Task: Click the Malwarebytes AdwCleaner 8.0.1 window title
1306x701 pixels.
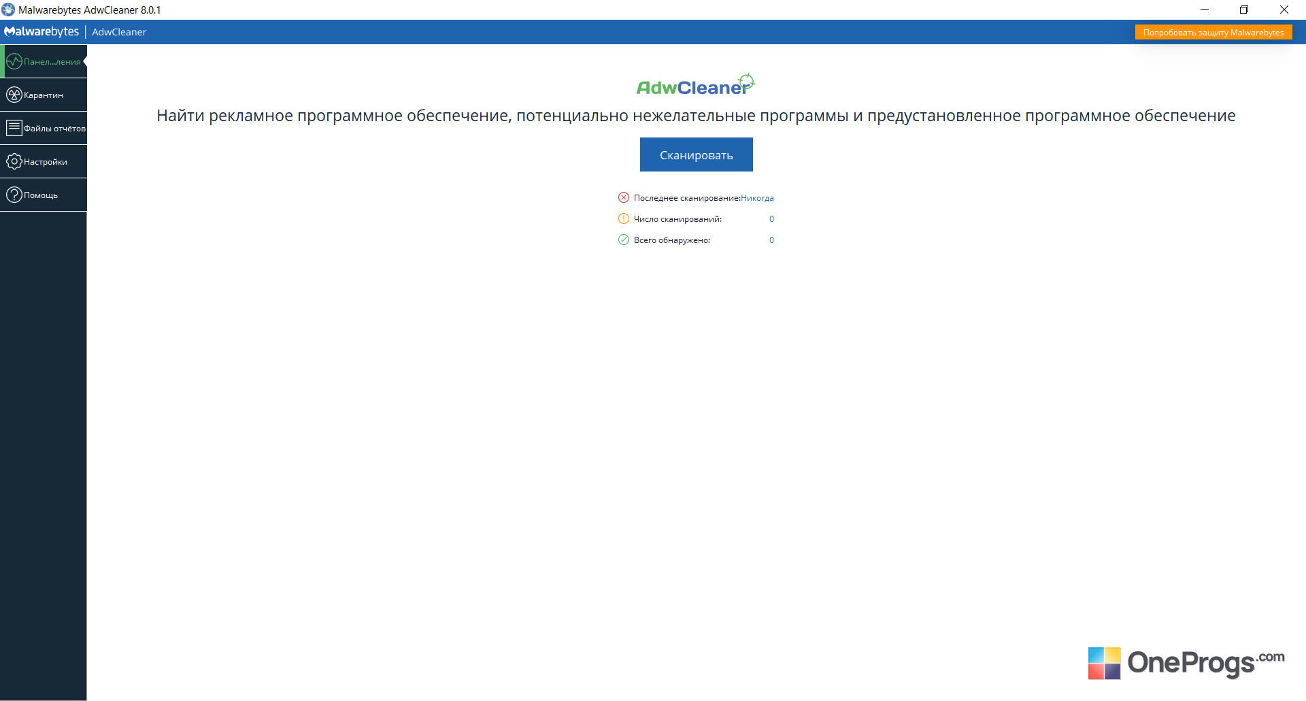Action: click(x=90, y=10)
